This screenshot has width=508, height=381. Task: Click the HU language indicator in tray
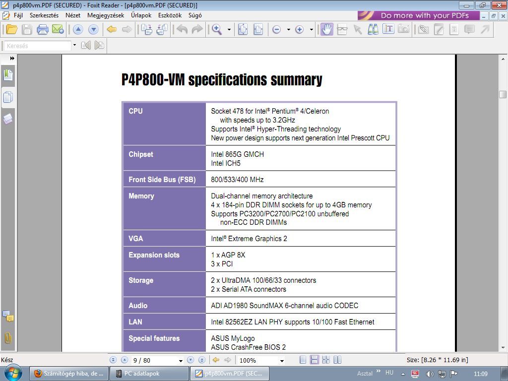pyautogui.click(x=389, y=373)
